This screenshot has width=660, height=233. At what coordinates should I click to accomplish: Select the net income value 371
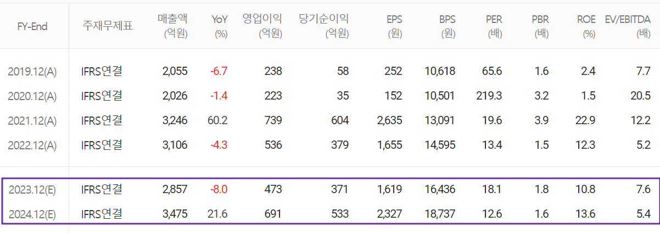[340, 189]
